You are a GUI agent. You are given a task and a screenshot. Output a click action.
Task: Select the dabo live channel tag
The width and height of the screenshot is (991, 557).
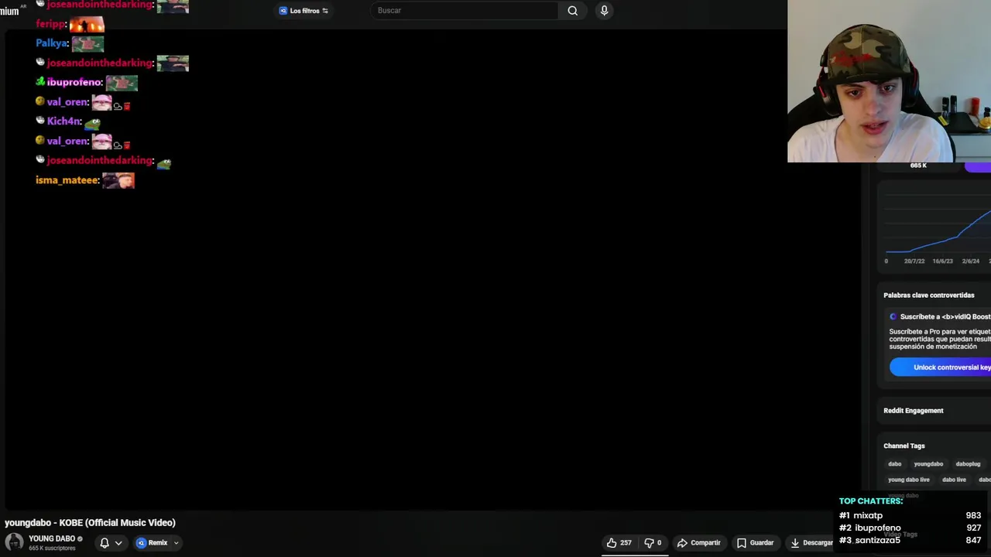click(x=954, y=480)
